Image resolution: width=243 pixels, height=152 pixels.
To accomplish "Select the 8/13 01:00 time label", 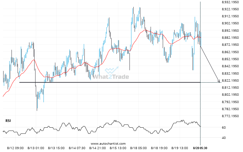I will point(36,148).
